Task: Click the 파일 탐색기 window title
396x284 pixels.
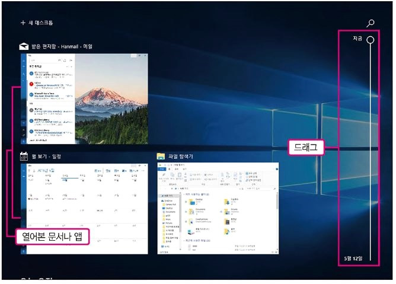Action: 181,157
